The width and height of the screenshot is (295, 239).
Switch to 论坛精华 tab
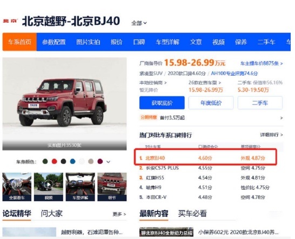pos(17,214)
